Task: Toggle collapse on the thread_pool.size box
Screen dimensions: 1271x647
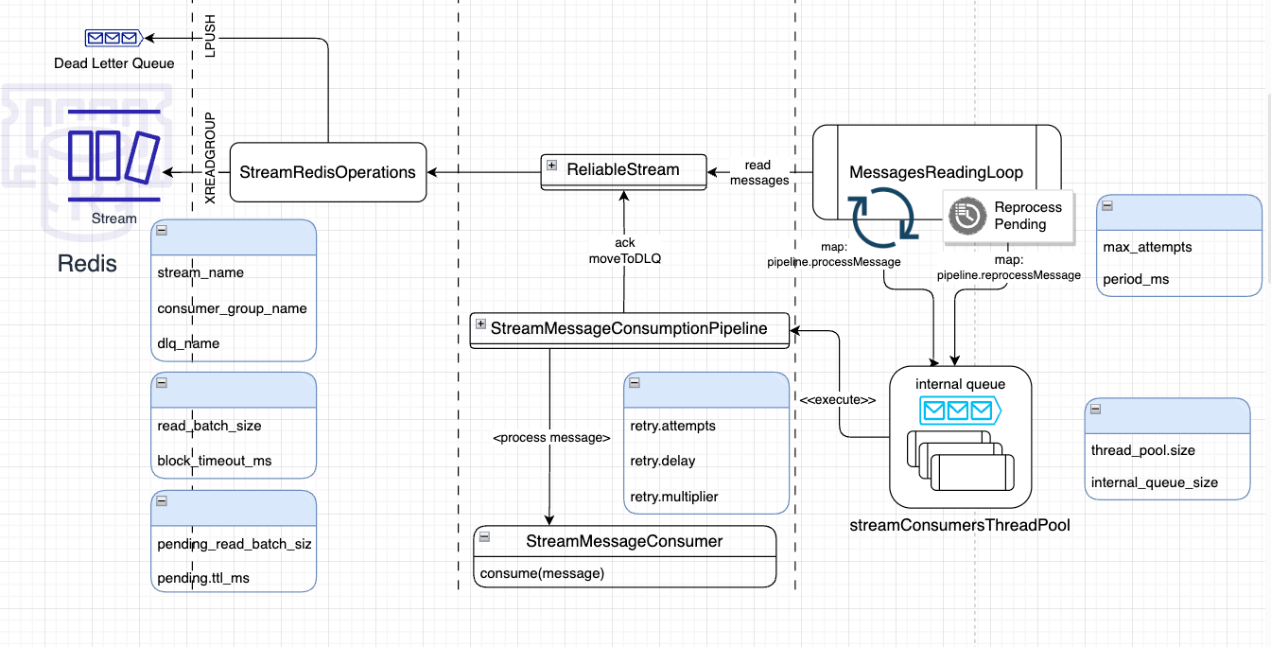Action: click(1096, 407)
